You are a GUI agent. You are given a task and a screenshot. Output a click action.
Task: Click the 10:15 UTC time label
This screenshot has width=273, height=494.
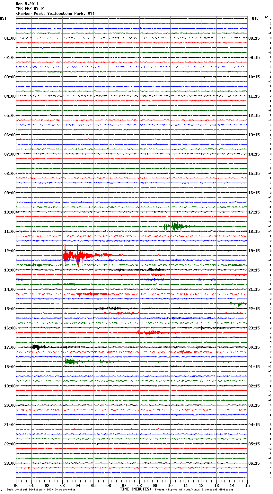pyautogui.click(x=254, y=77)
